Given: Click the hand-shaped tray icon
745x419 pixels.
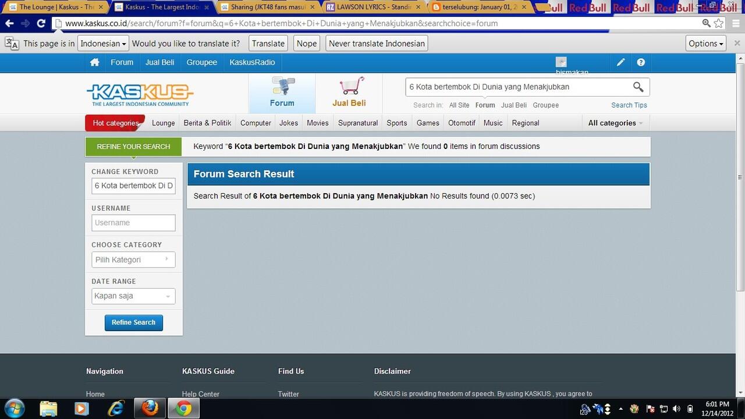Looking at the screenshot, I should (634, 409).
